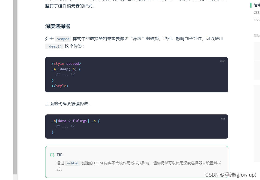Click the left vertical scrollbar thumb

[x=15, y=87]
